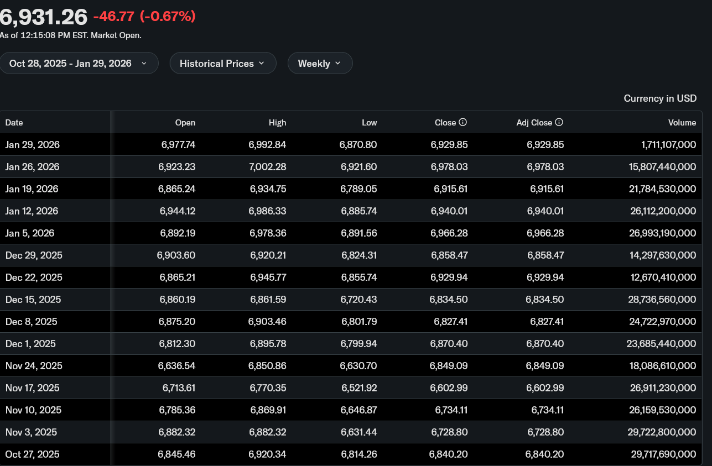The height and width of the screenshot is (466, 712).
Task: Click the Close value in the Jan 26, 2026 row
Action: [449, 167]
